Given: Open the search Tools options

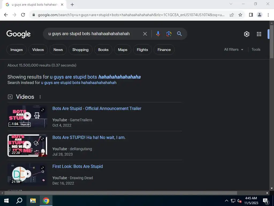Looking at the screenshot, I should pos(256,50).
